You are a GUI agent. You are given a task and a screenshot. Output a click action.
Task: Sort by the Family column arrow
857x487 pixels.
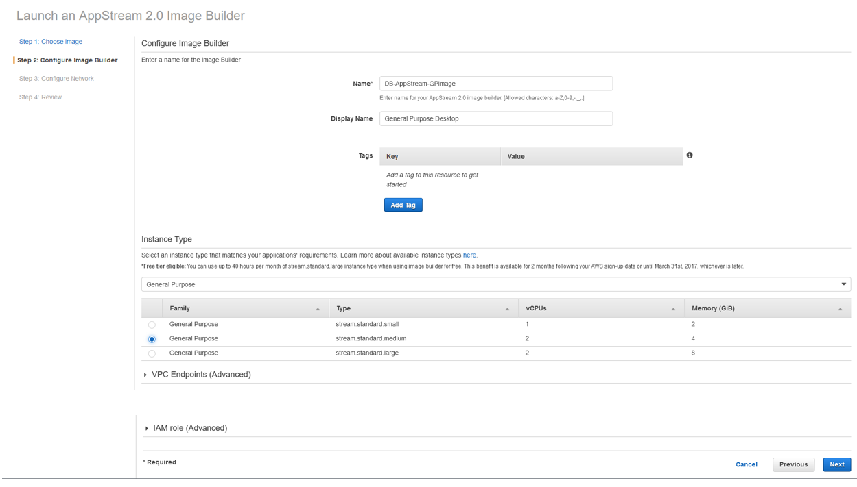(x=318, y=308)
